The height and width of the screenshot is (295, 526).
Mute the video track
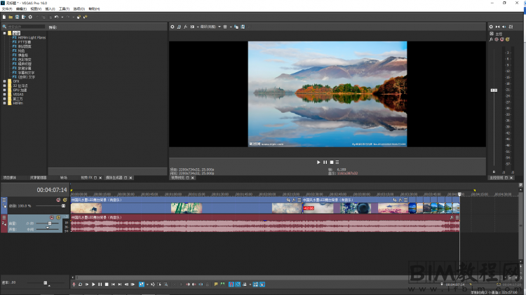click(x=58, y=200)
